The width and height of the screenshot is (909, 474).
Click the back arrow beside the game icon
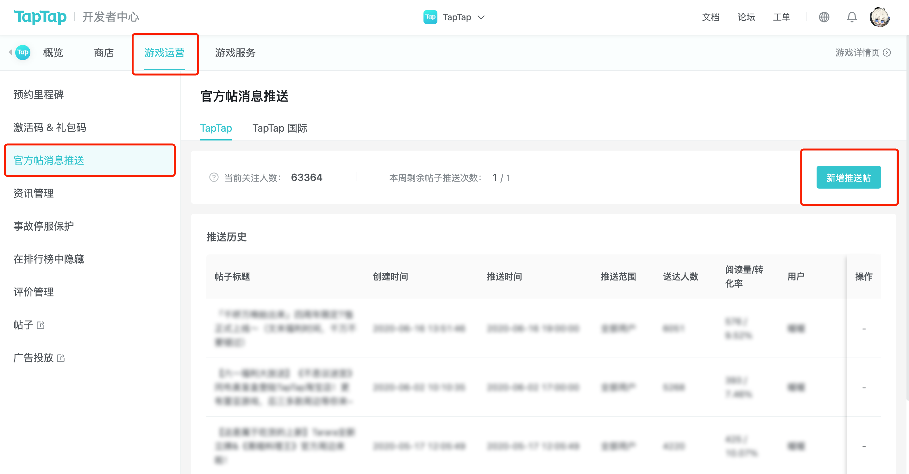9,53
